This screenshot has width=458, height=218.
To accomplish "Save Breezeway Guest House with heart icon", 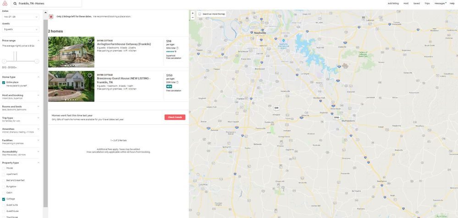I will click(90, 75).
